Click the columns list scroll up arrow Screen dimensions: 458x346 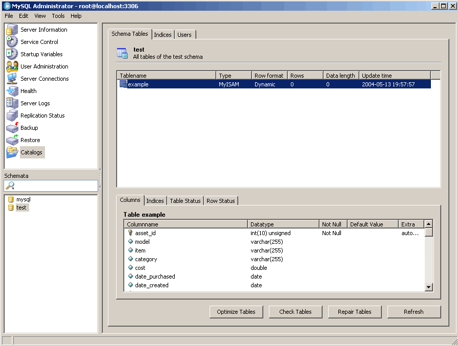(428, 224)
